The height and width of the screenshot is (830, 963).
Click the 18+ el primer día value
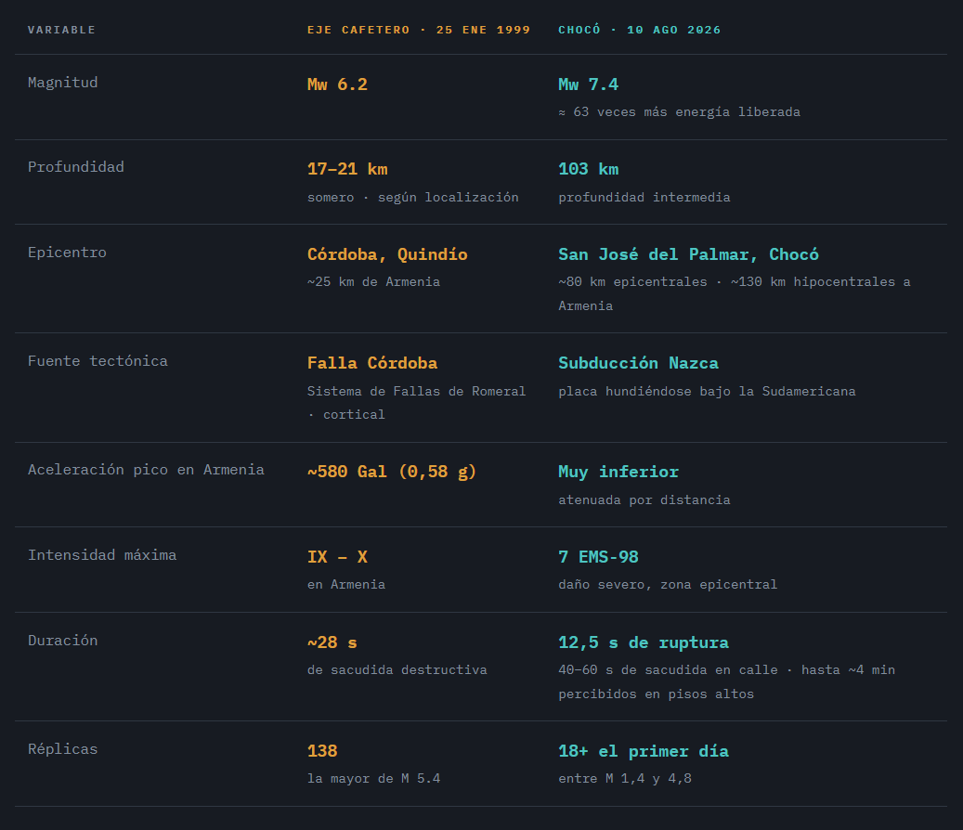pos(644,751)
